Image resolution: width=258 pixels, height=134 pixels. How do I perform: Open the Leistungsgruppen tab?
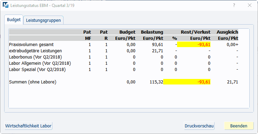tap(43, 20)
